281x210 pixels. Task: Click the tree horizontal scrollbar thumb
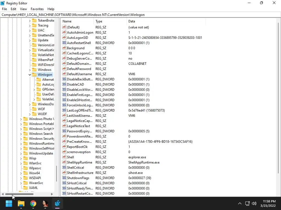19,194
